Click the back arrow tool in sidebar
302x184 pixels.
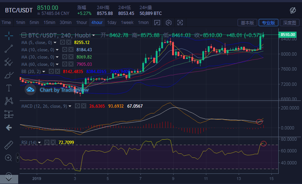click(x=9, y=127)
